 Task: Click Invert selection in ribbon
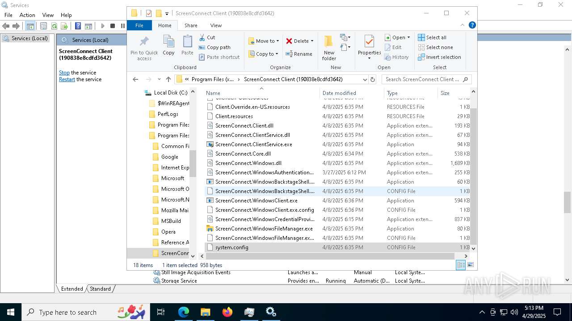[x=439, y=57]
